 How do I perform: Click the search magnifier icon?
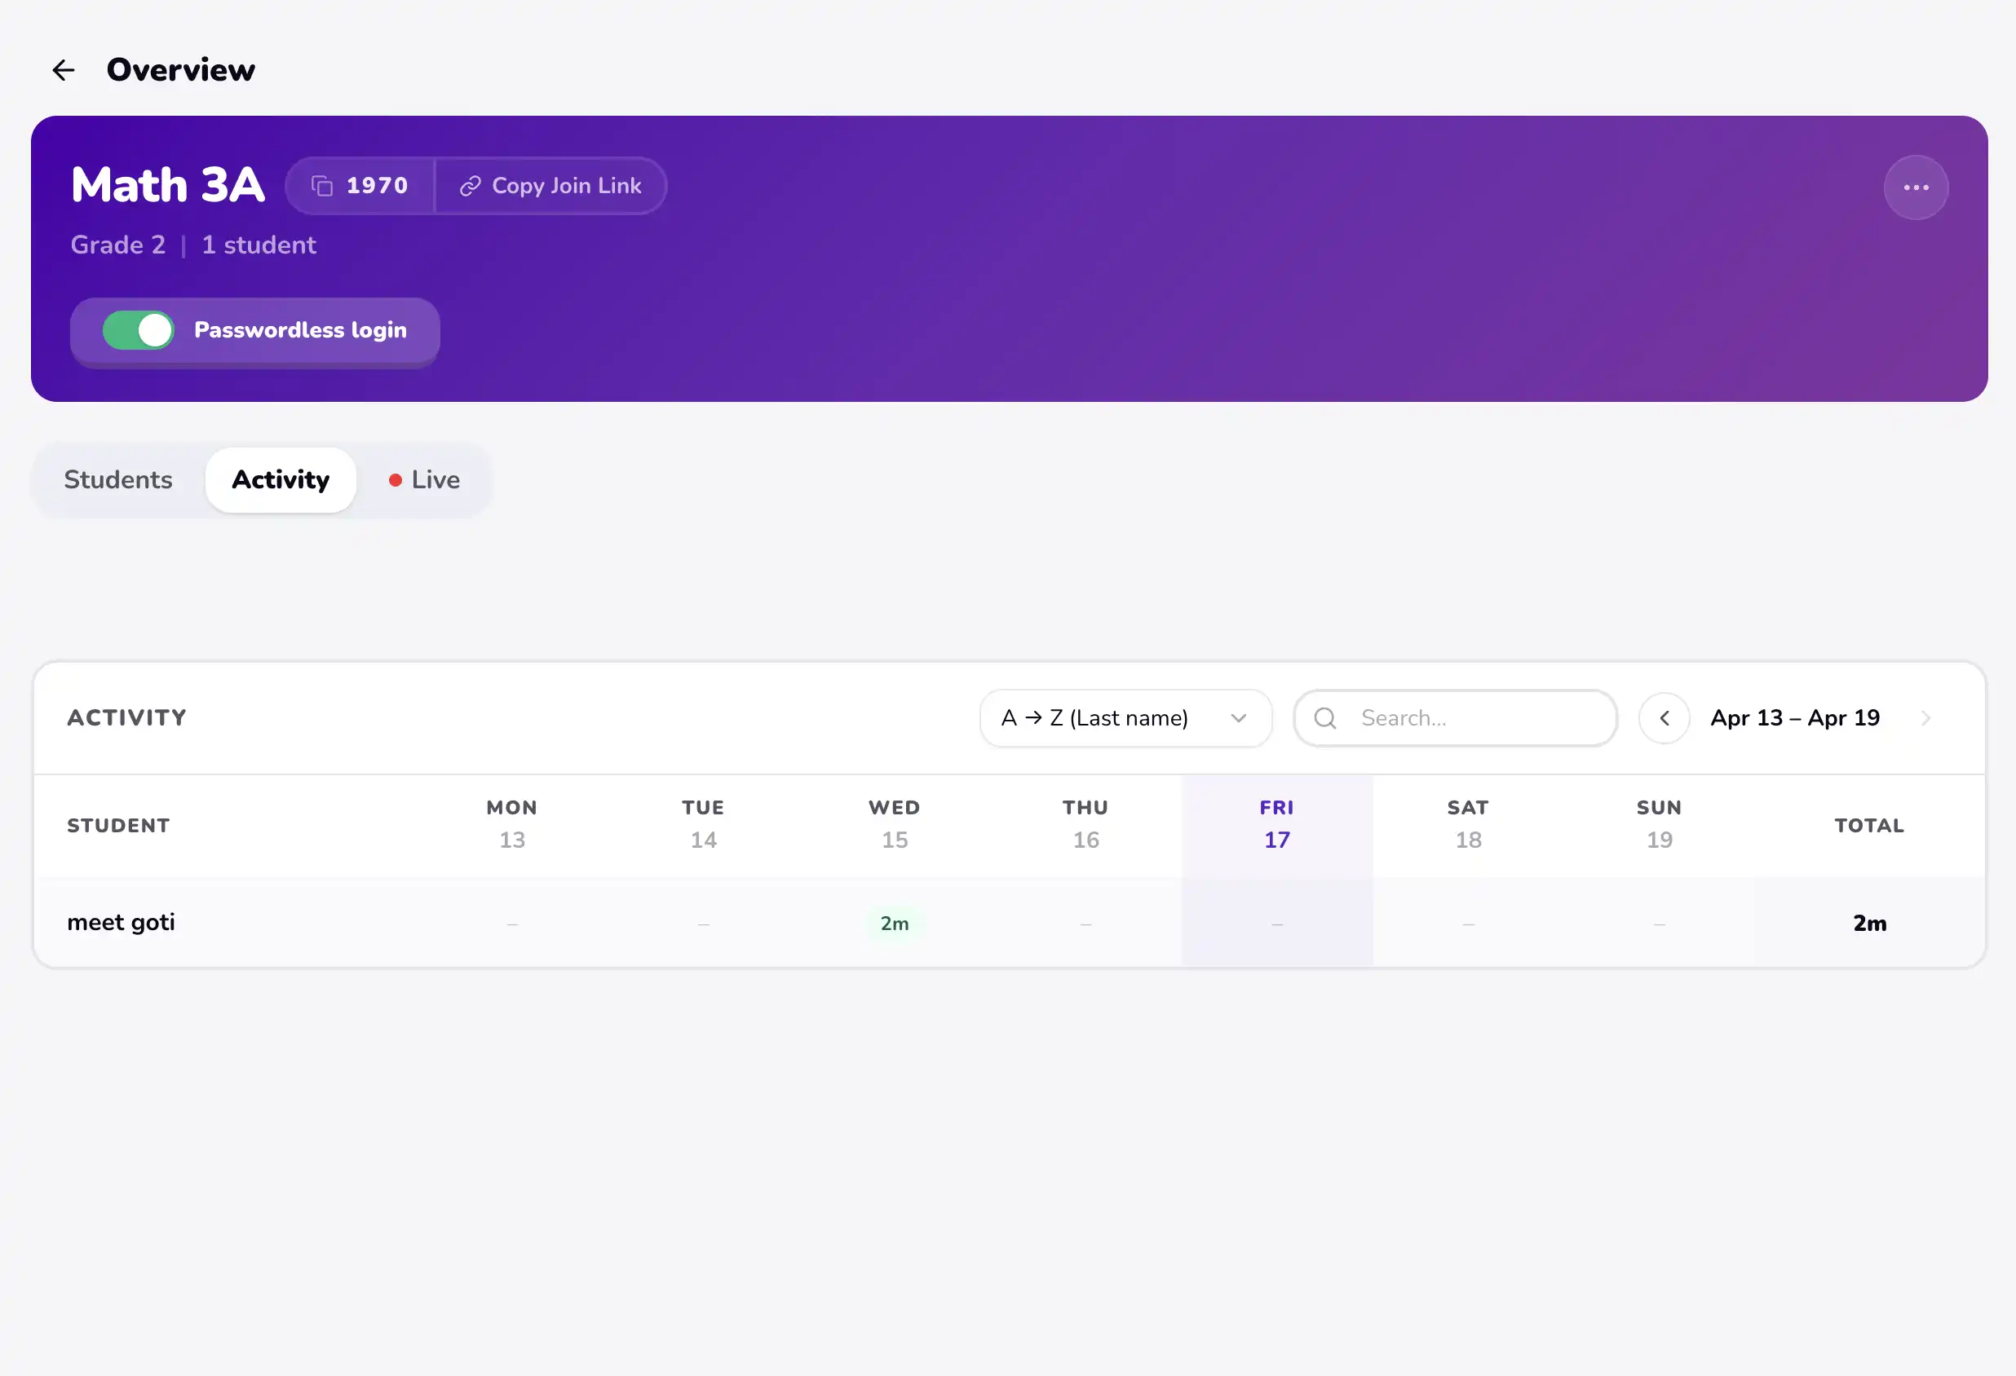click(x=1324, y=718)
